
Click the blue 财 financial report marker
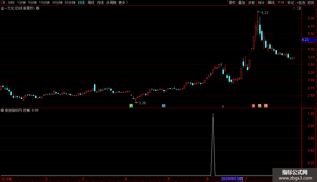164,106
